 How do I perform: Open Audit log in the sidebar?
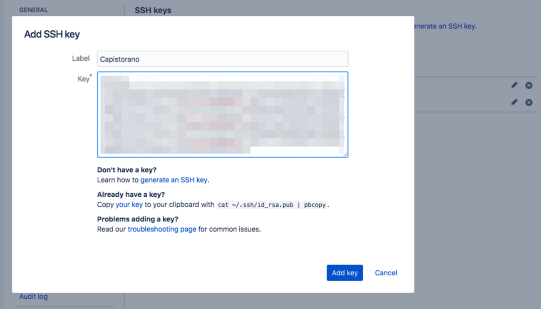pos(33,297)
